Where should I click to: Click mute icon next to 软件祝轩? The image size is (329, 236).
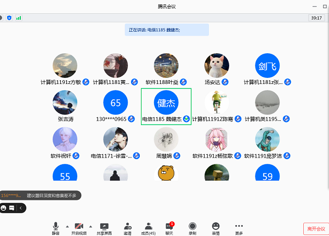[x=76, y=156]
